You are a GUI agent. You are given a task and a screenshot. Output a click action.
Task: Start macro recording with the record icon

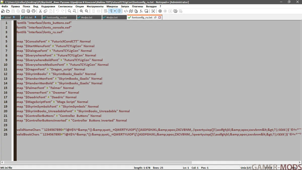click(x=160, y=11)
